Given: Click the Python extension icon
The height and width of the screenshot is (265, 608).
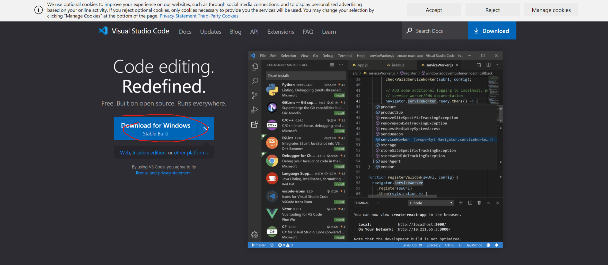Looking at the screenshot, I should point(272,90).
